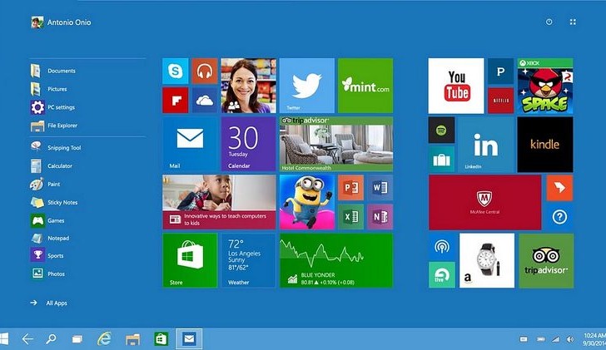Launch the Angry Birds Space tile
Screen dimensions: 606x350
coord(545,86)
